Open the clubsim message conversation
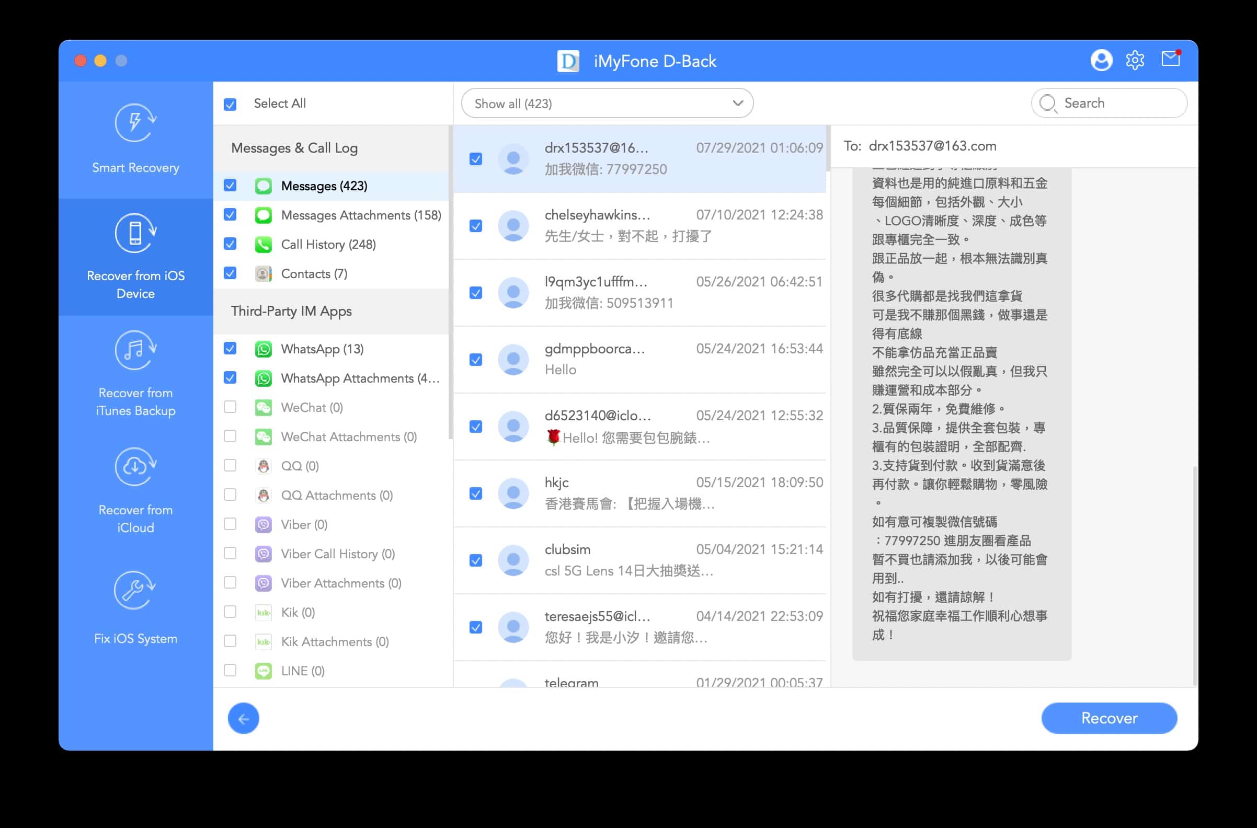 640,560
